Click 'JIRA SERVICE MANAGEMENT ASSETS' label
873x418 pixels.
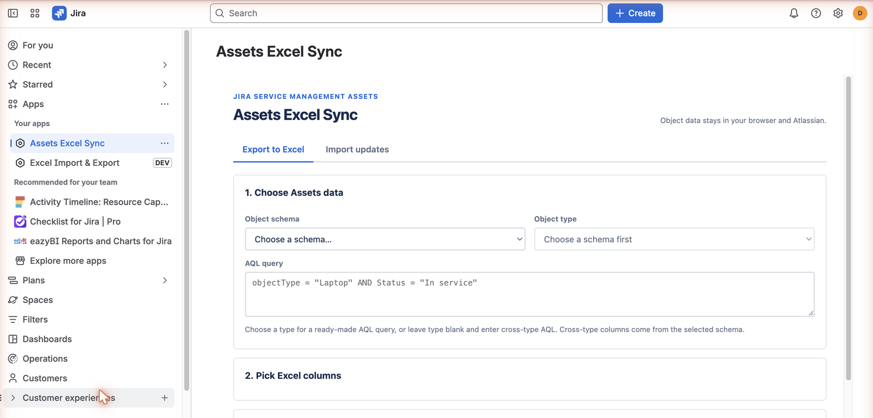pos(306,97)
